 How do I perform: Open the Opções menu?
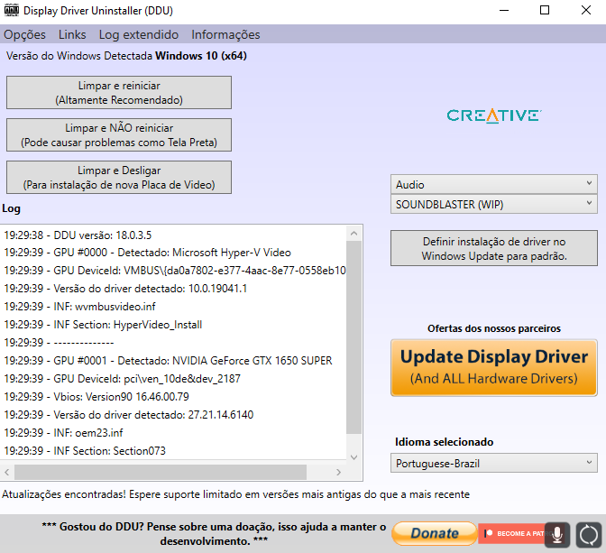pyautogui.click(x=24, y=35)
